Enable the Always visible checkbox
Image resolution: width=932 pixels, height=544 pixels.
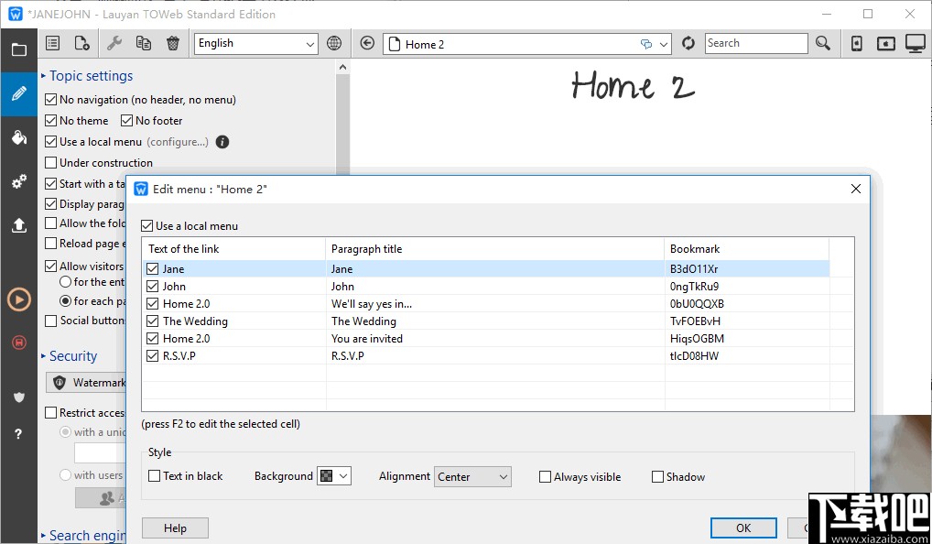coord(546,477)
